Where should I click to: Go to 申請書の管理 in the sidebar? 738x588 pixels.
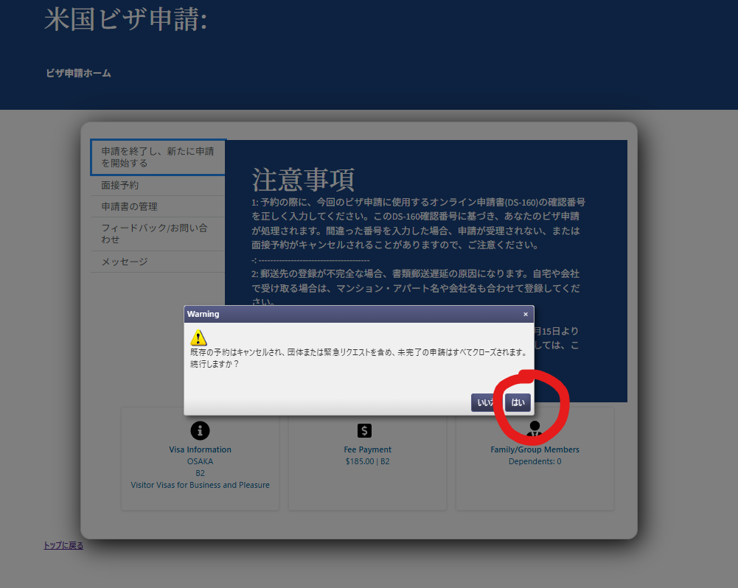(x=129, y=207)
